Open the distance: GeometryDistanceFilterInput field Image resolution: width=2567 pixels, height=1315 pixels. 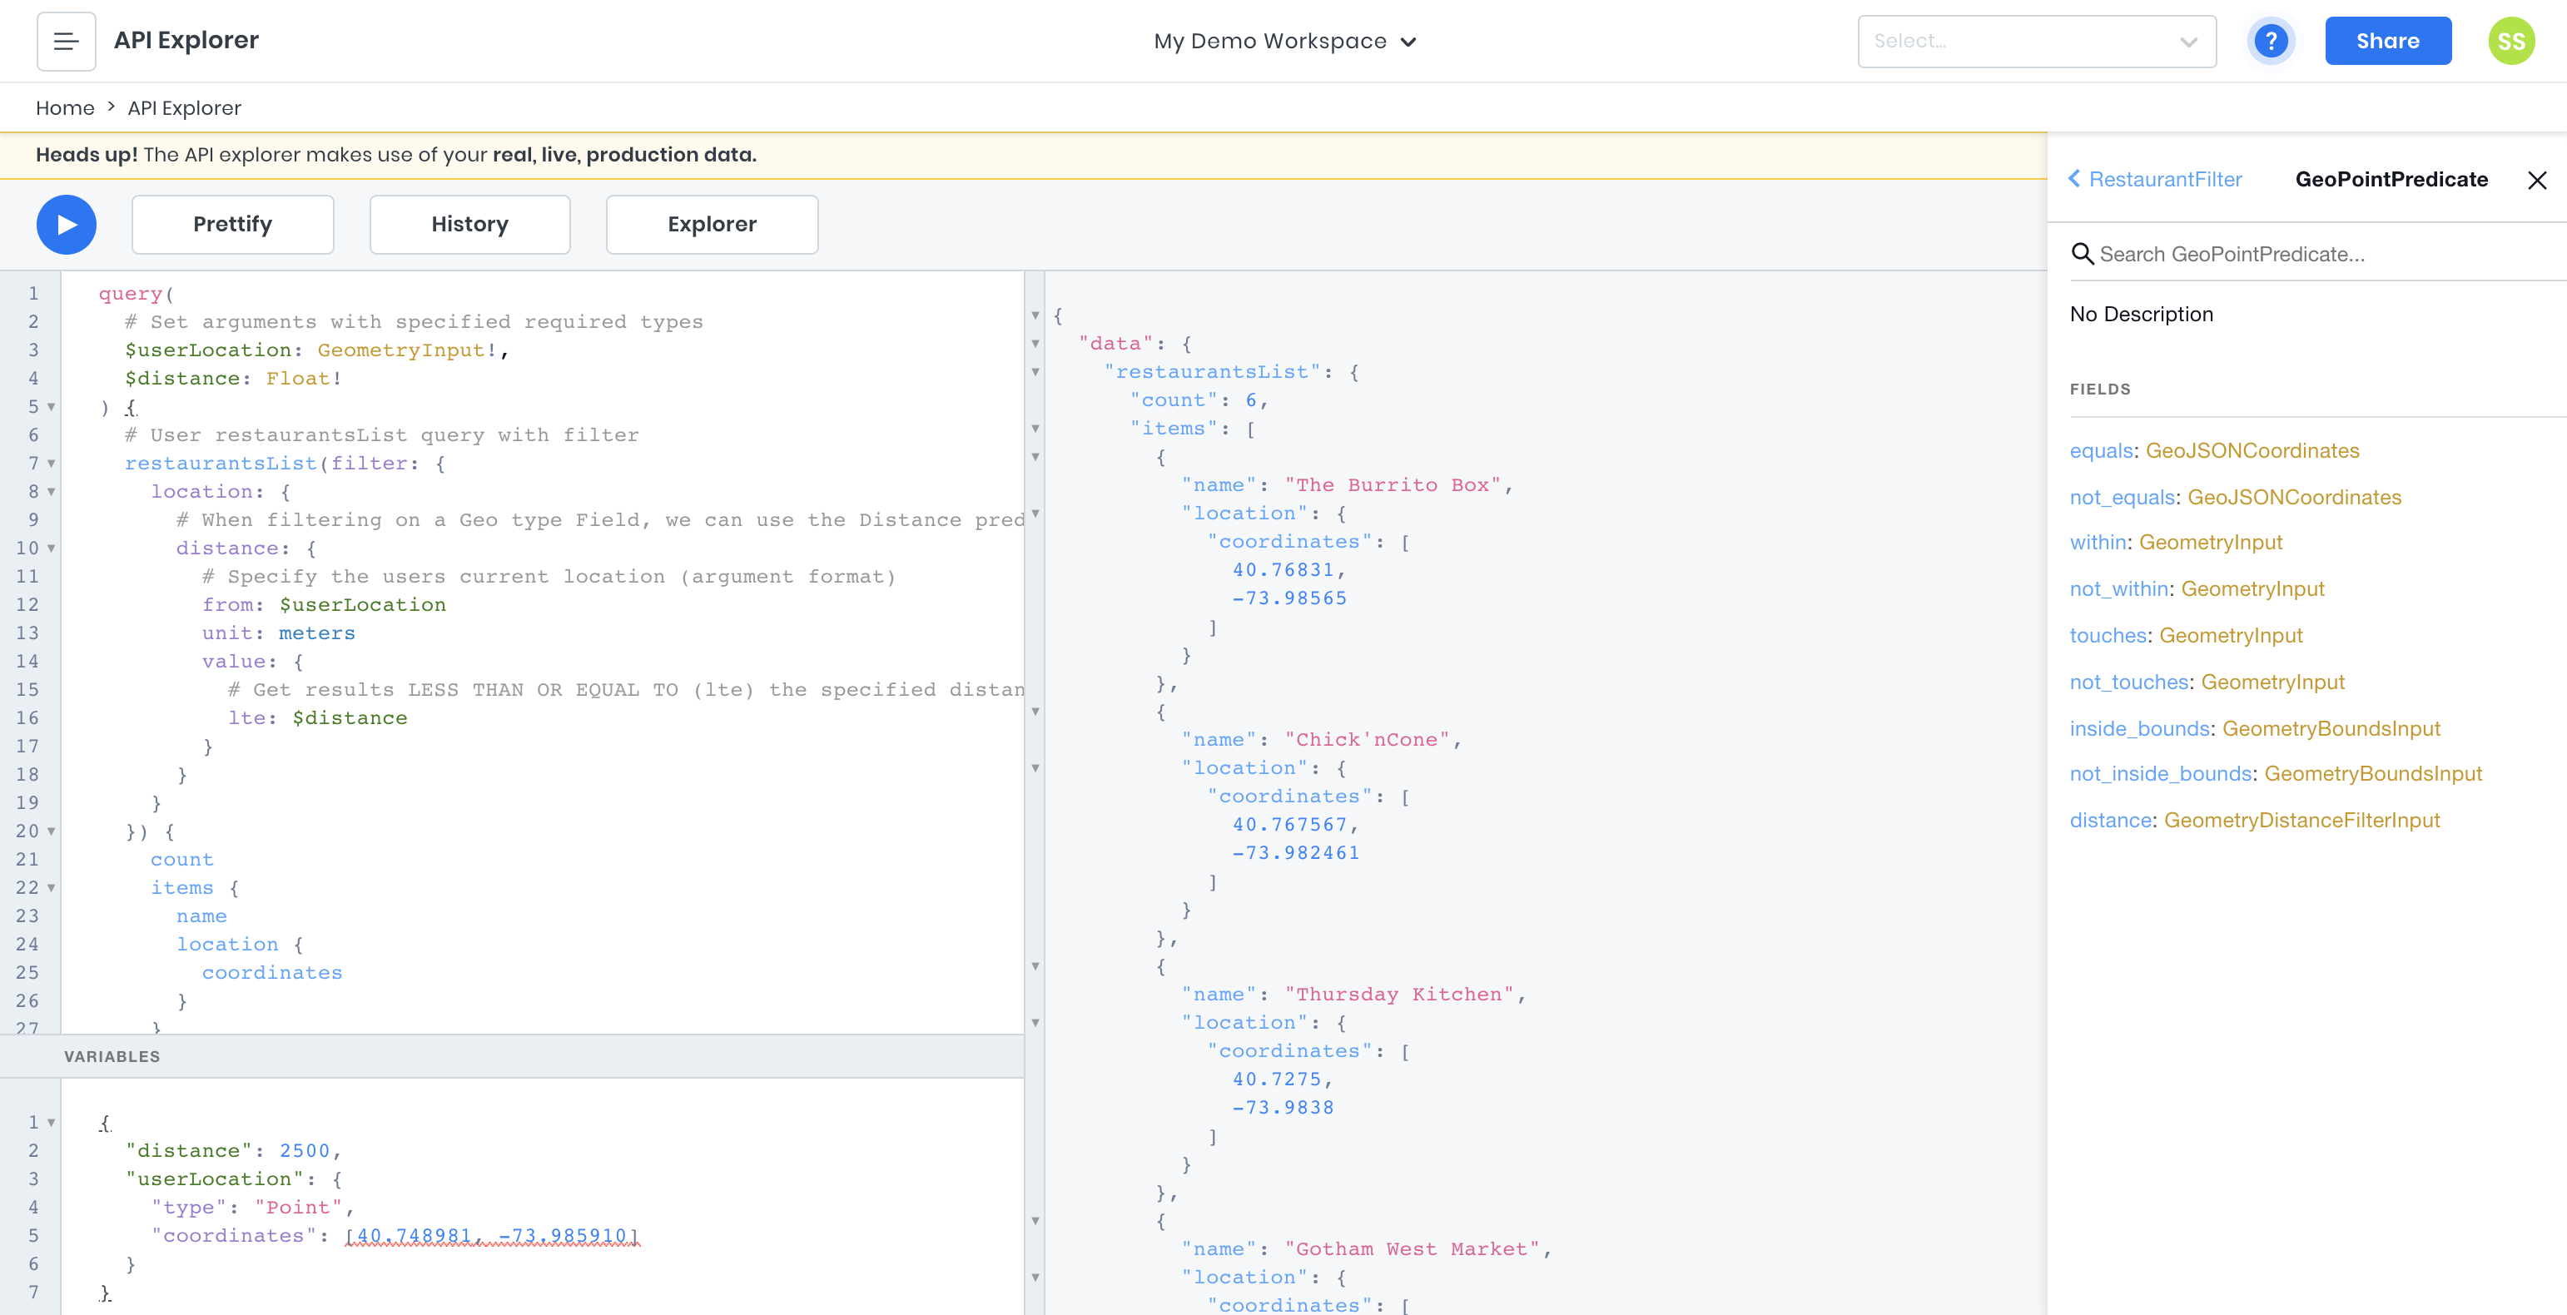tap(2111, 820)
